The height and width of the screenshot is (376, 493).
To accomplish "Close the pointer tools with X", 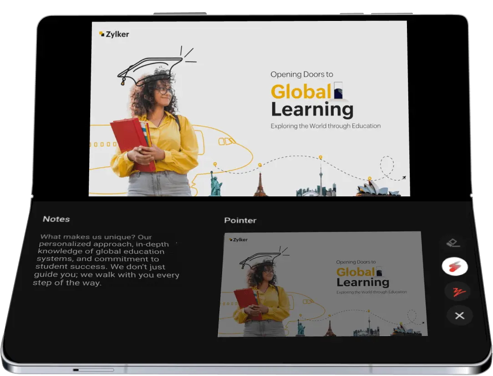I will tap(460, 316).
